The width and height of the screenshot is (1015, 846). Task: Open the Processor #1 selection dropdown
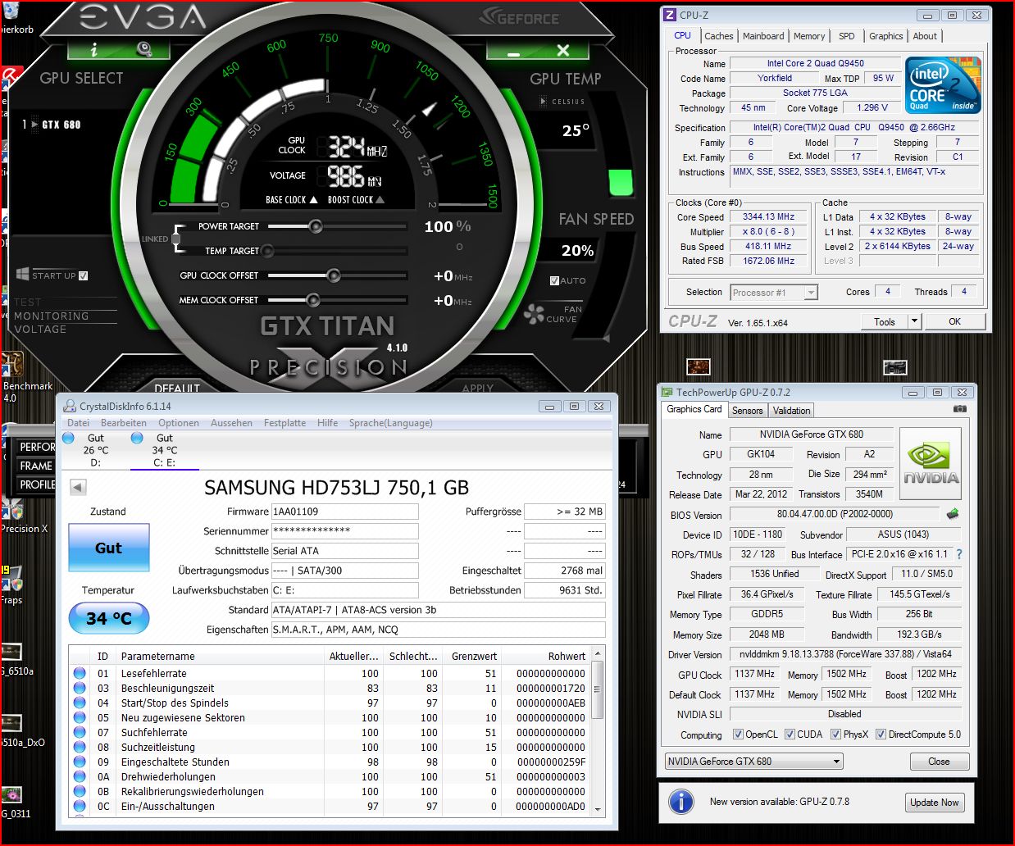pyautogui.click(x=774, y=293)
